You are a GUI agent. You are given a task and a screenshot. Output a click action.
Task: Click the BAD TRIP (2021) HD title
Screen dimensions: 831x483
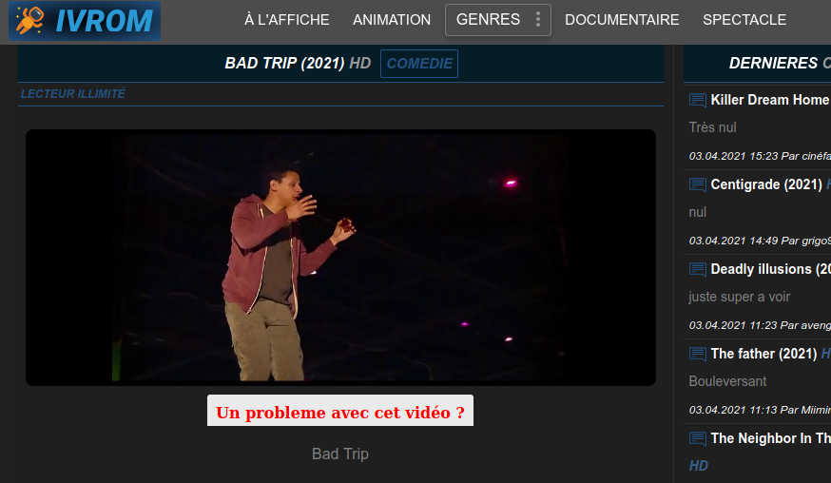(298, 63)
